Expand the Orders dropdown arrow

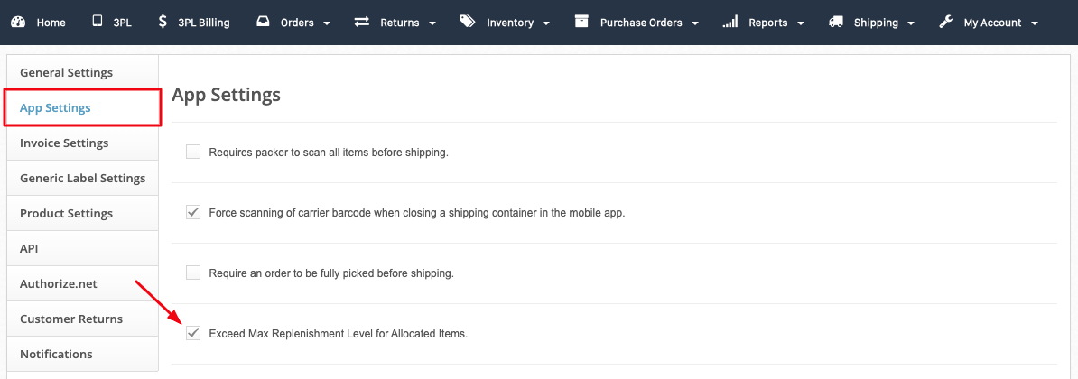point(327,23)
